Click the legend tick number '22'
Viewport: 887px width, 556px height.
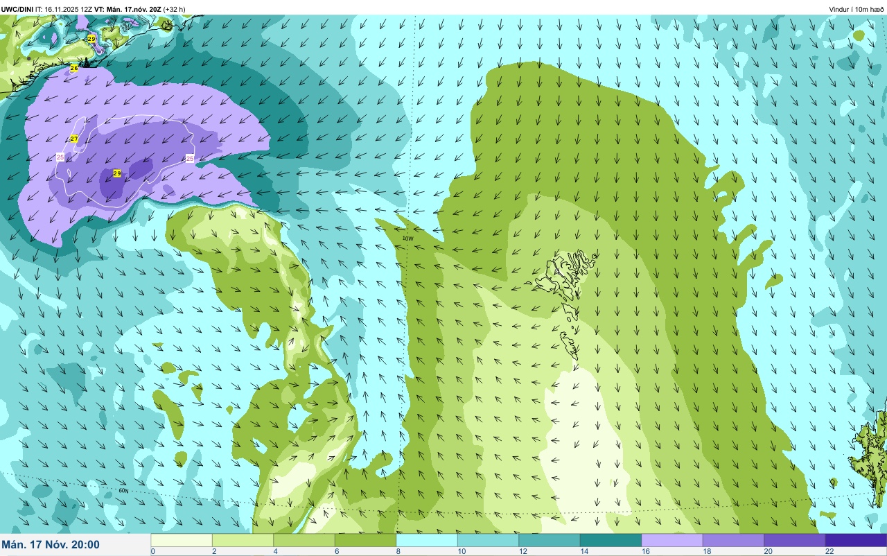point(829,551)
